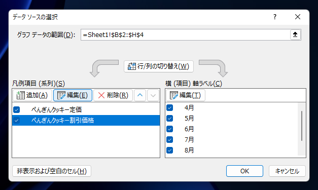This screenshot has width=318, height=190.
Task: Open 非表示および空白のセル settings
Action: pos(52,171)
